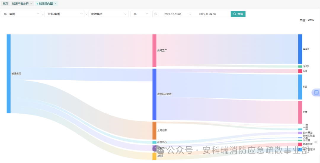Click the 热泵机房 label
The width and height of the screenshot is (320, 163).
pyautogui.click(x=308, y=144)
